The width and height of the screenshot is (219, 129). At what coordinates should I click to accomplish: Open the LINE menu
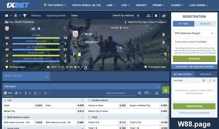point(111,5)
